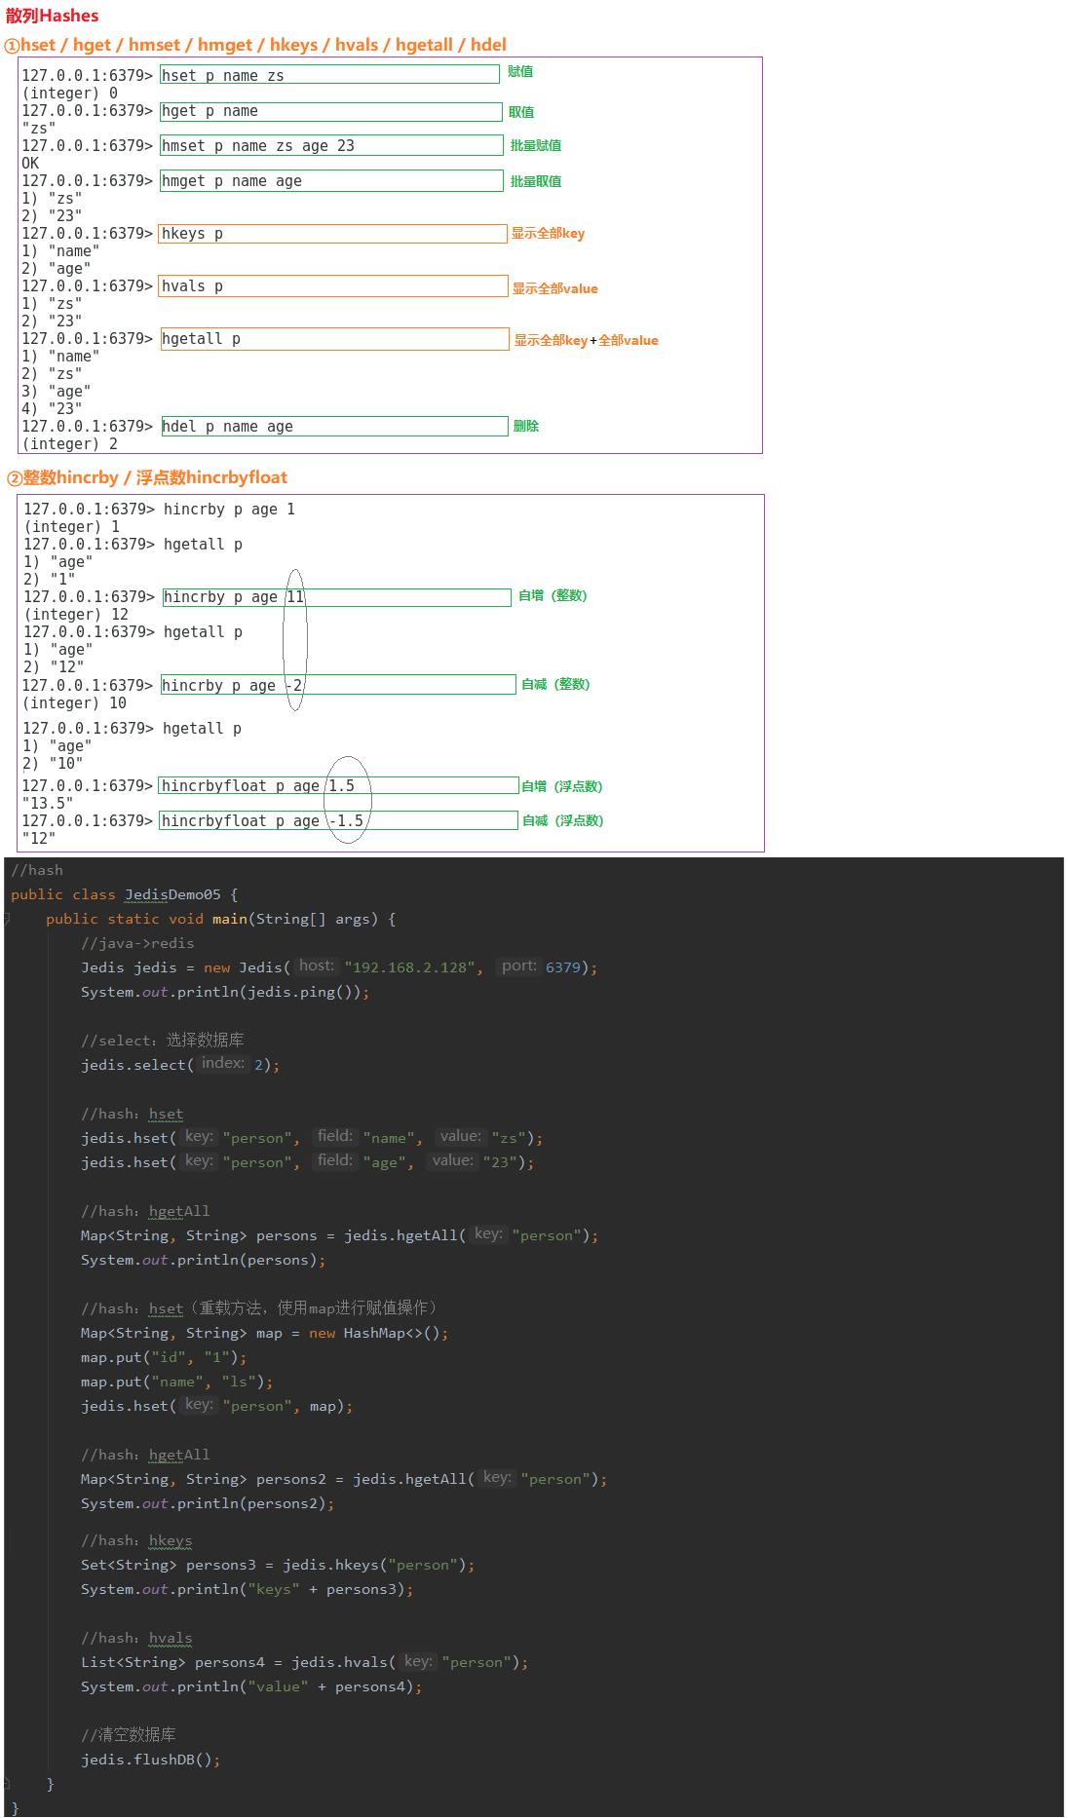Select the 'hget p name' command box

click(330, 111)
